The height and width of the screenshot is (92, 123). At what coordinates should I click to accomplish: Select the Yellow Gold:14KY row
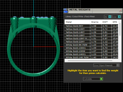coord(91,32)
